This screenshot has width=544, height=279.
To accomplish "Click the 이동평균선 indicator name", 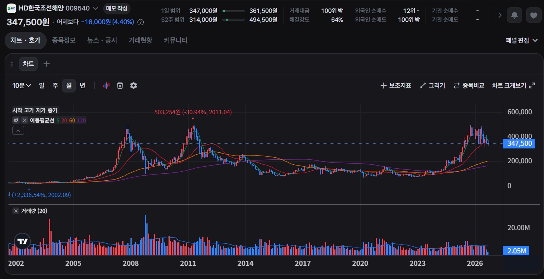I will pyautogui.click(x=42, y=120).
